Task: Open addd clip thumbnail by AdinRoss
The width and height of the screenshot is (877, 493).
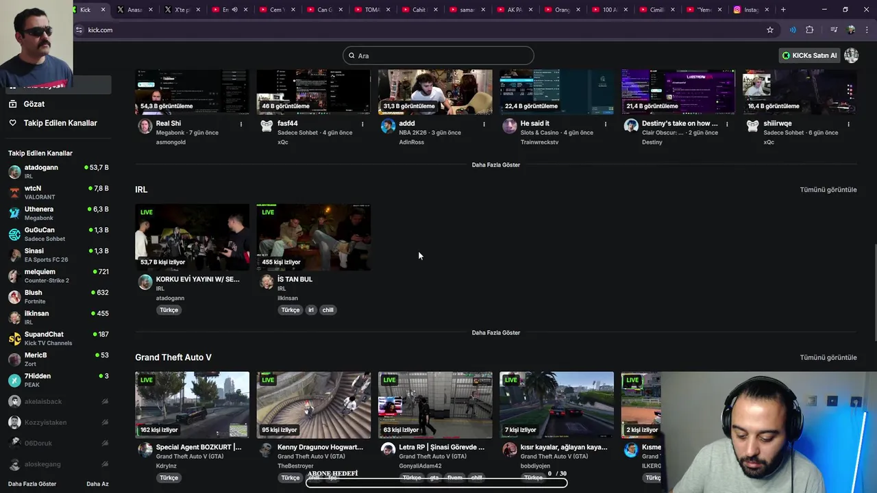Action: point(435,92)
